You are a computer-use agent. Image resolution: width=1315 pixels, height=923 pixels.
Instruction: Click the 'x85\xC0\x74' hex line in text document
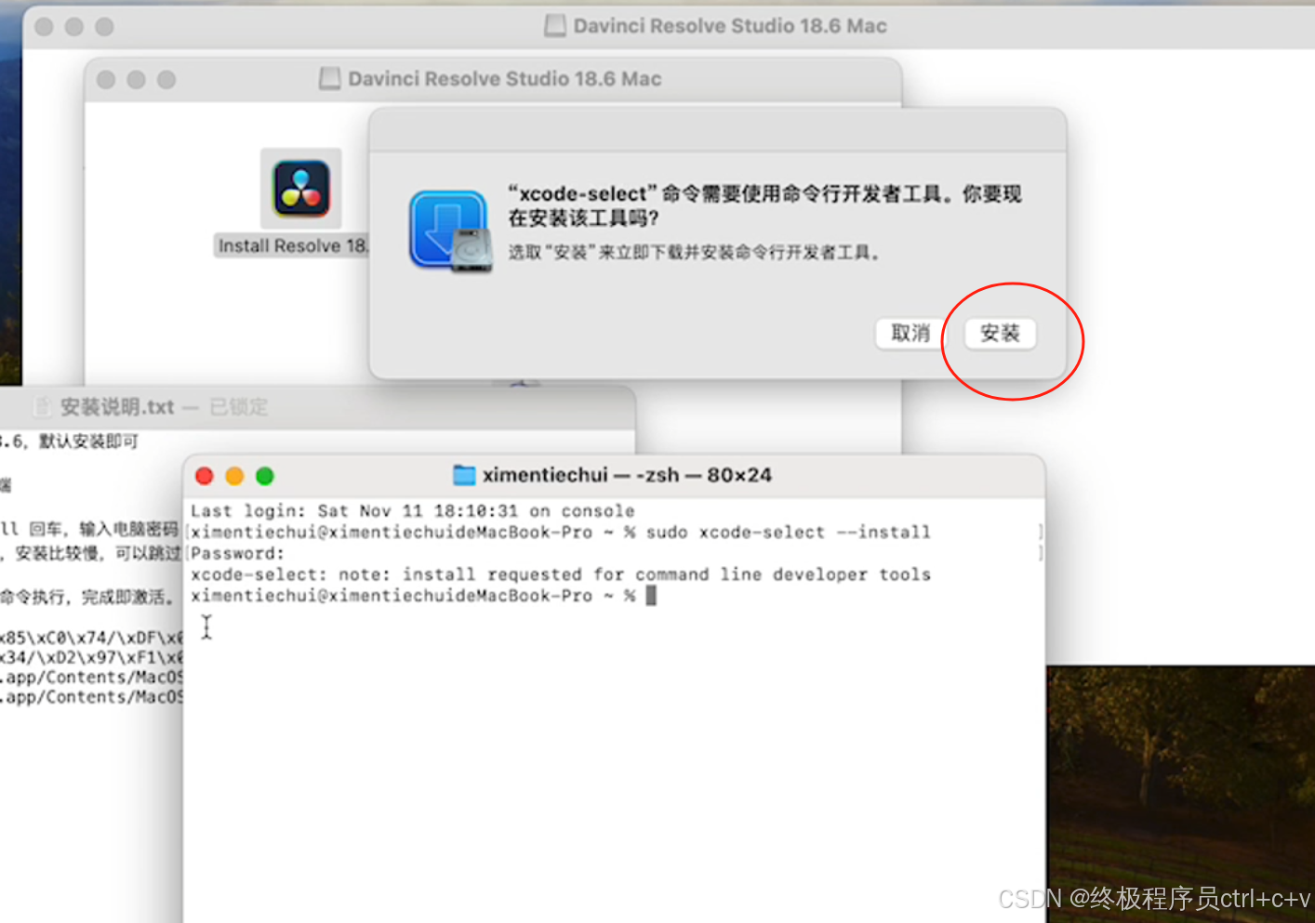click(x=91, y=638)
